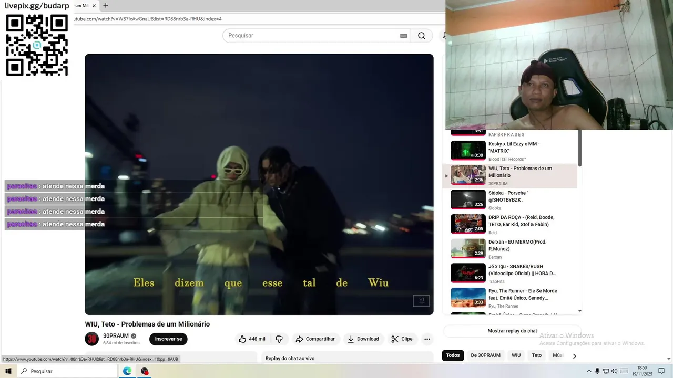The height and width of the screenshot is (378, 673).
Task: Click the taskbar Pesquisar search box
Action: (x=67, y=371)
